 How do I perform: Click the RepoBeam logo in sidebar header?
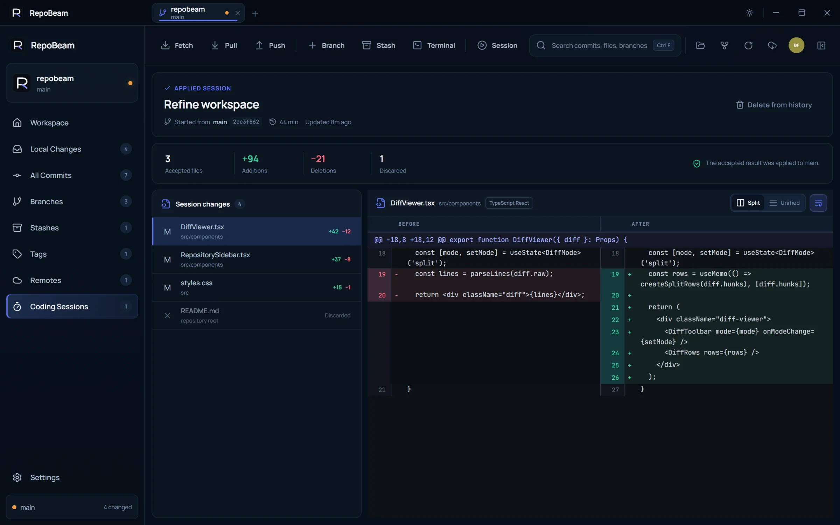[x=18, y=45]
